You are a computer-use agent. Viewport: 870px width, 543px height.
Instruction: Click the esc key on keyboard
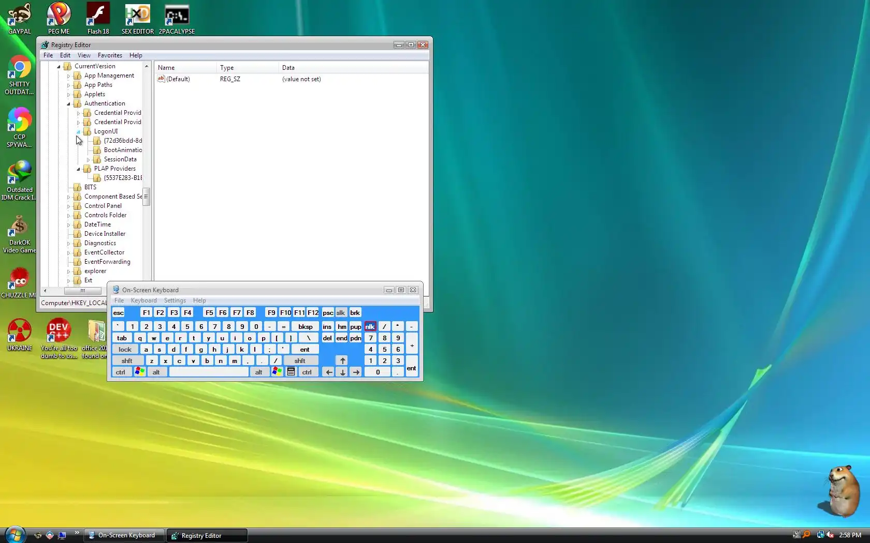point(119,312)
